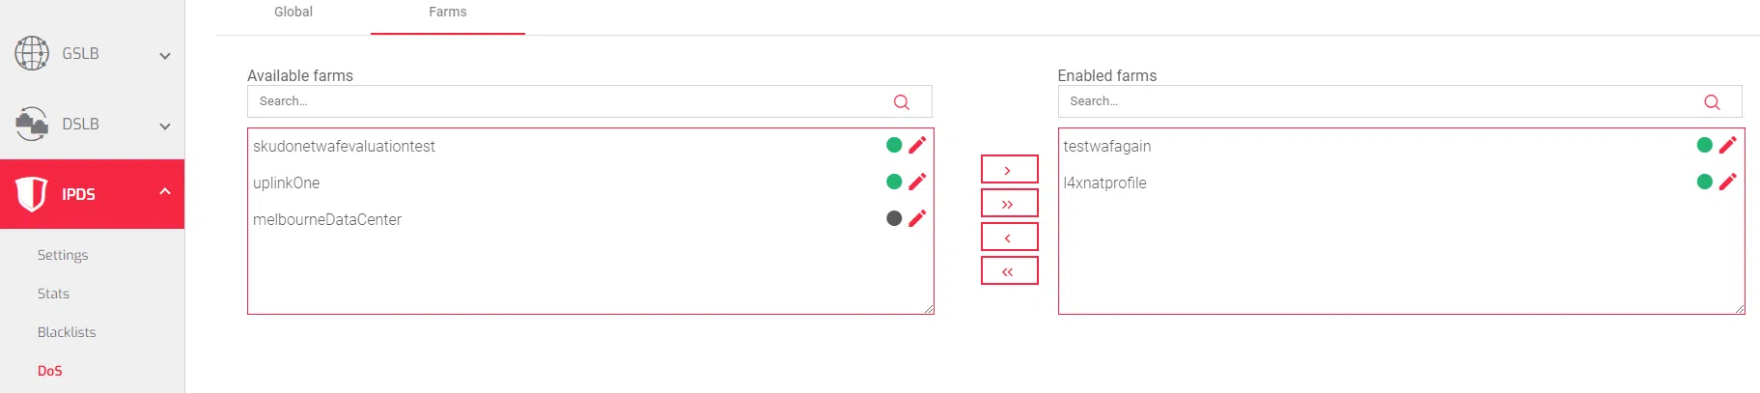Expand the DSLB menu chevron
The image size is (1760, 393).
[x=165, y=126]
